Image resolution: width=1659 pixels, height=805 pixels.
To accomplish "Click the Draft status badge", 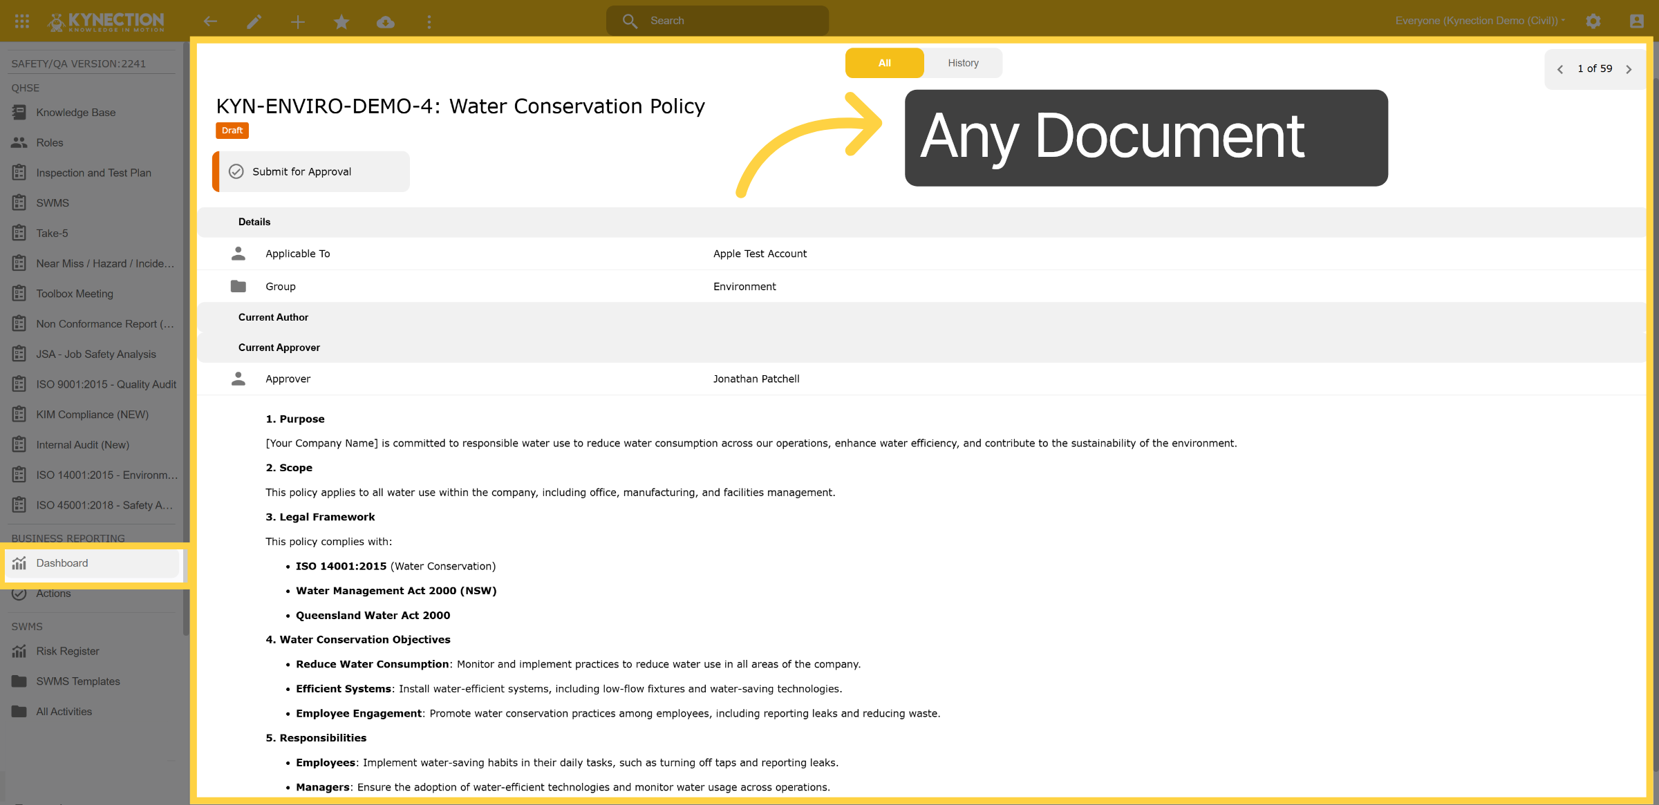I will [232, 131].
